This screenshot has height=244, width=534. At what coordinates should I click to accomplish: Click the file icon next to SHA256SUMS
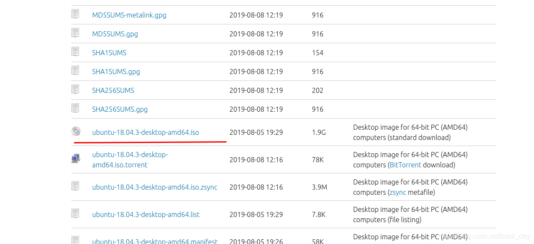(x=76, y=89)
